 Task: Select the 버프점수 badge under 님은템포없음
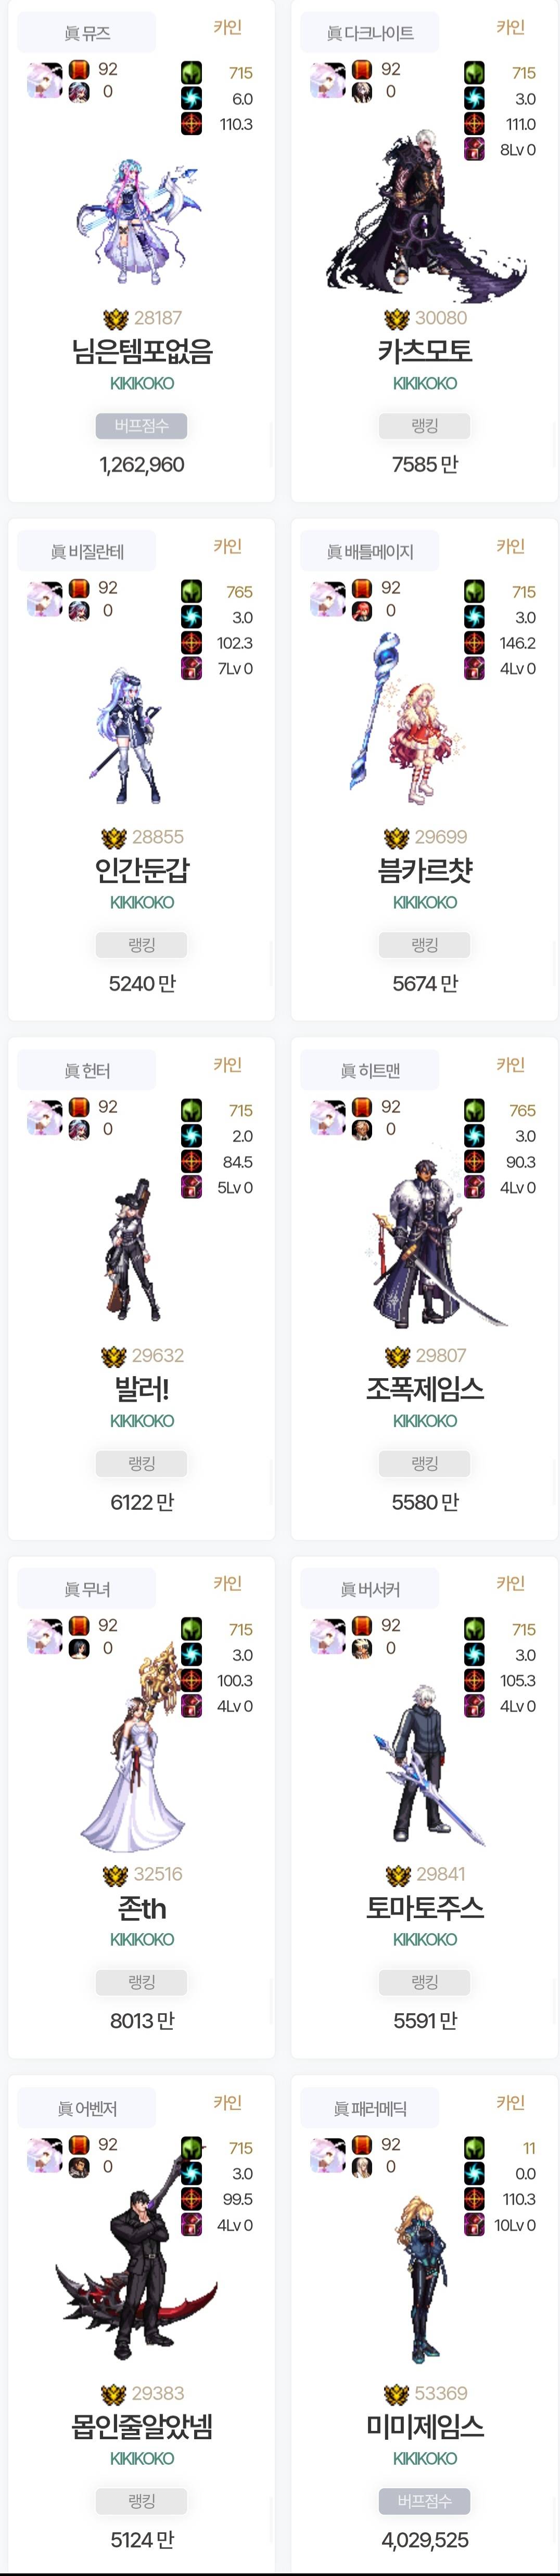point(142,426)
